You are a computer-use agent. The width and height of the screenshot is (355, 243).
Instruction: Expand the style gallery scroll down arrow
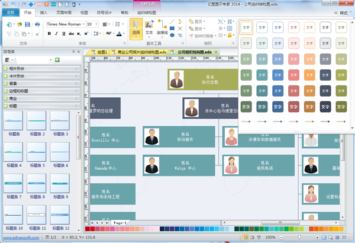tap(352, 128)
